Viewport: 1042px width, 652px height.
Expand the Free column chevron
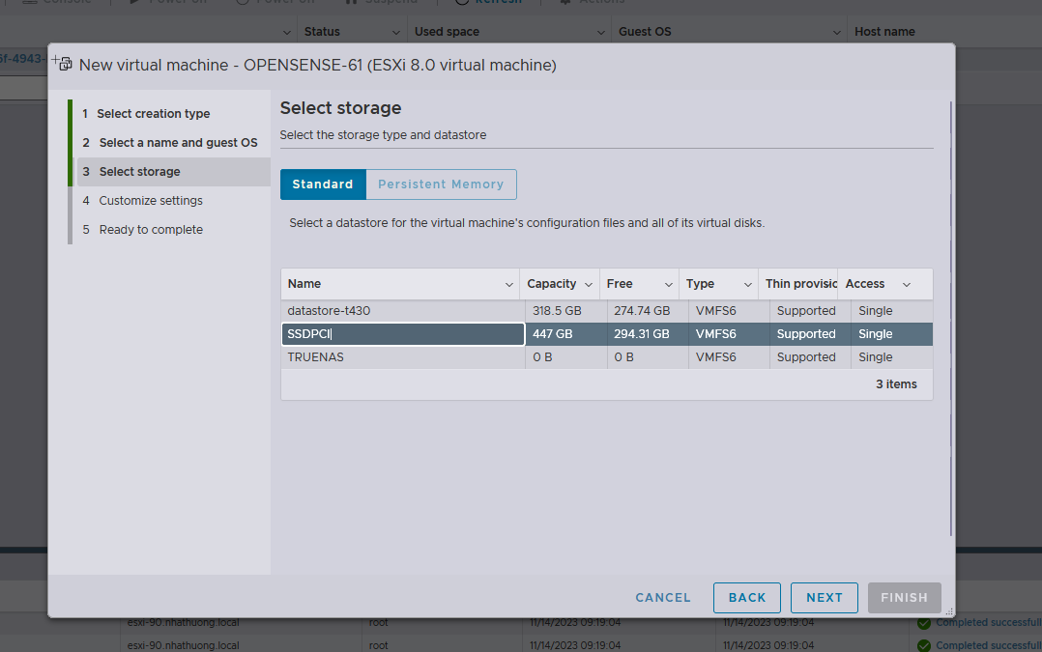(668, 284)
